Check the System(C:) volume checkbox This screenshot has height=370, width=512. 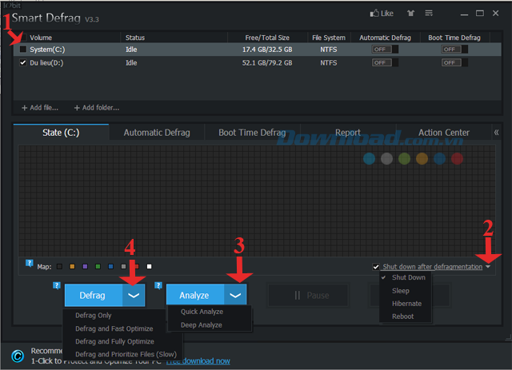click(23, 50)
